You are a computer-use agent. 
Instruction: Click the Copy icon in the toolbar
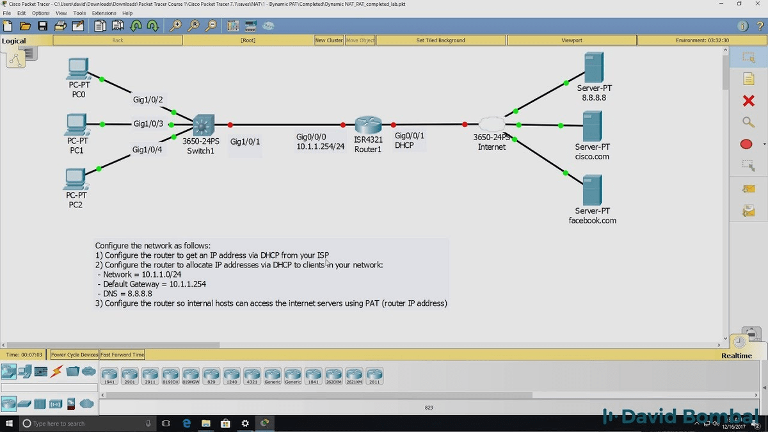(x=100, y=26)
